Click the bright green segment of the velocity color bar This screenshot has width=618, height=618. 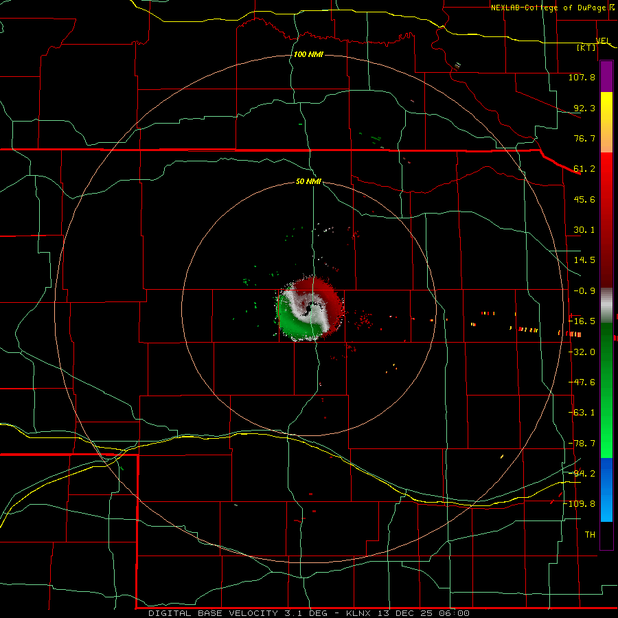tap(606, 390)
